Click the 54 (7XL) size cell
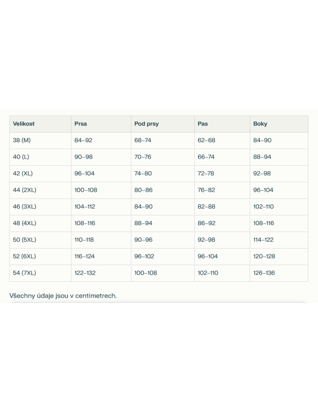The height and width of the screenshot is (413, 318). (24, 273)
